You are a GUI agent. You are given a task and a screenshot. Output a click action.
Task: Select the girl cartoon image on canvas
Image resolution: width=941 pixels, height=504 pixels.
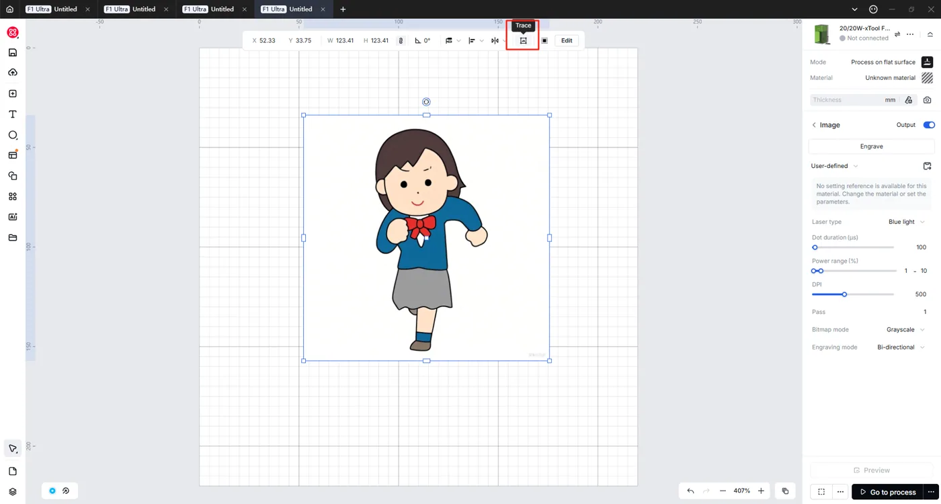point(426,238)
